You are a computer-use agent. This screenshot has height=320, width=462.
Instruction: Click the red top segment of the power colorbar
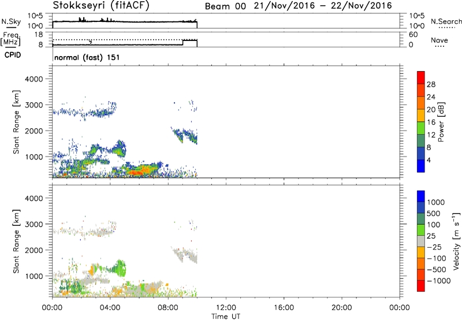pyautogui.click(x=421, y=78)
